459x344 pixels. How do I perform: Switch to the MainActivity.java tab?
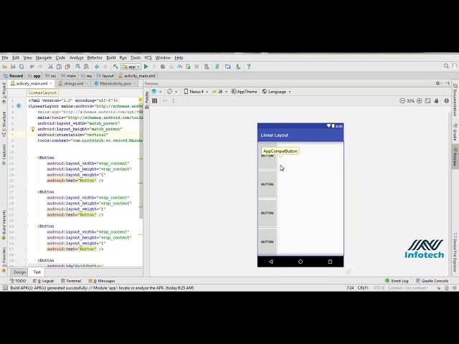tap(115, 83)
